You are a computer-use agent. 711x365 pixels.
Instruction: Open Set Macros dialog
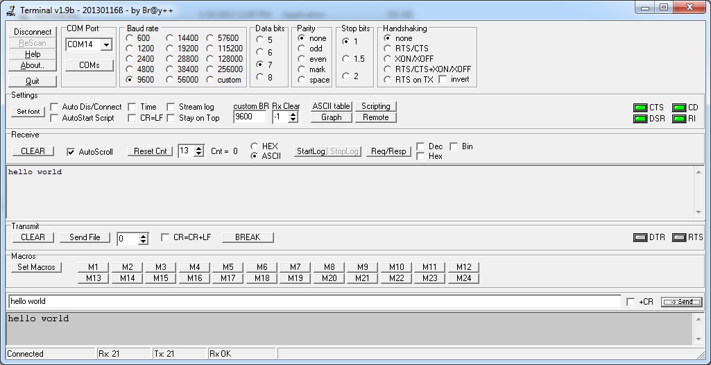click(x=36, y=267)
